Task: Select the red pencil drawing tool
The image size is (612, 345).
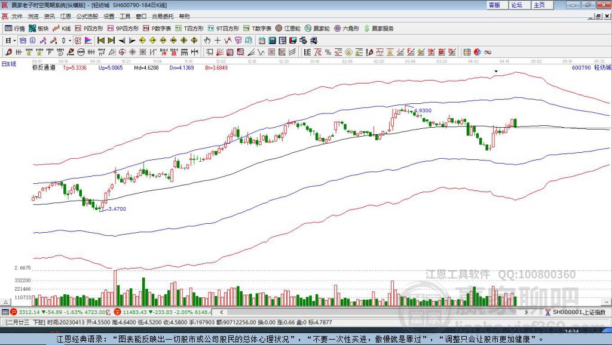Action: (x=8, y=53)
